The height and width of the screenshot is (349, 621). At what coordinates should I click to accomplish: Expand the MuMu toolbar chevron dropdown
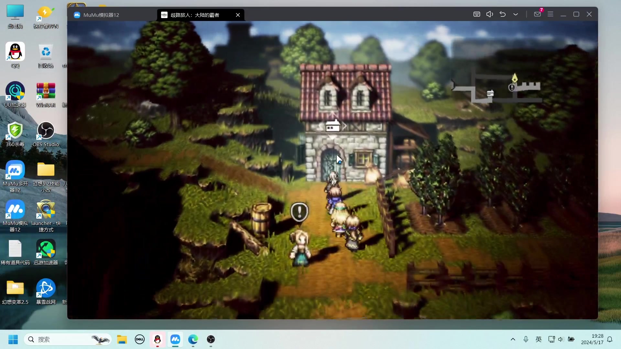[516, 14]
